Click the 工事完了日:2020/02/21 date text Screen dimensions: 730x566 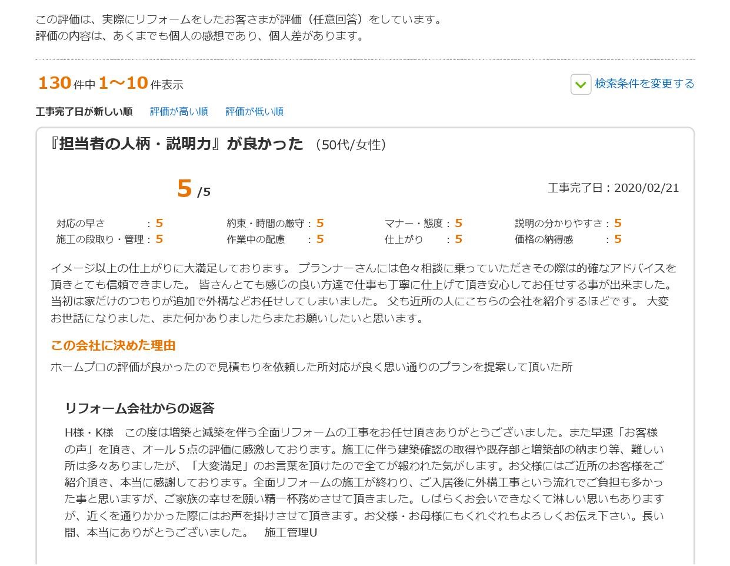pyautogui.click(x=613, y=188)
